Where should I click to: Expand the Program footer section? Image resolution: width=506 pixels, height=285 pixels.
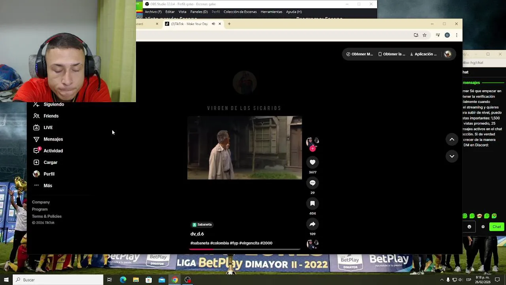(40, 209)
